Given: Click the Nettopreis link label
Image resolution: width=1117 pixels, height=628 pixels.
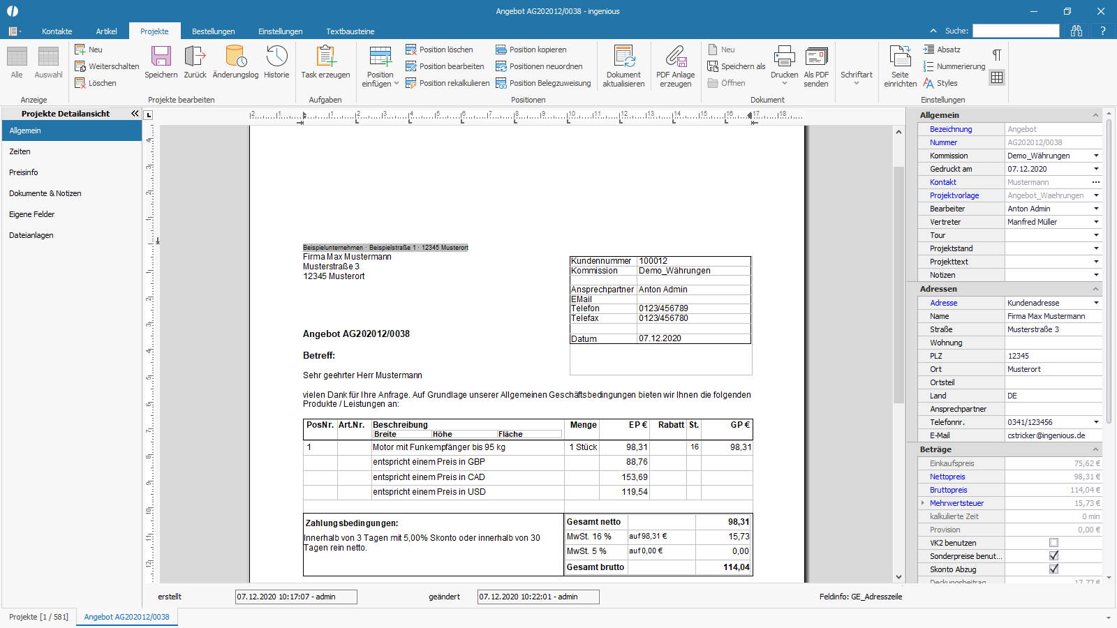Looking at the screenshot, I should pyautogui.click(x=947, y=477).
